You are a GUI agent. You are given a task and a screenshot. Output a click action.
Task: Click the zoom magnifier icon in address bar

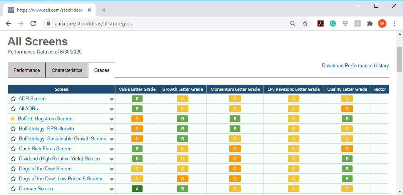(x=293, y=23)
